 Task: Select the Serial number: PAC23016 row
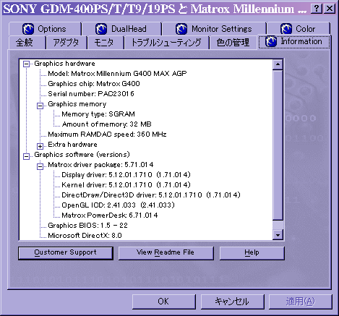91,94
